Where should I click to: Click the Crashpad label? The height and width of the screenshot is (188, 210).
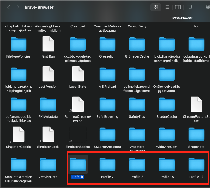(x=78, y=26)
